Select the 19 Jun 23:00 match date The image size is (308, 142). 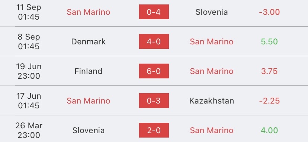(x=29, y=71)
